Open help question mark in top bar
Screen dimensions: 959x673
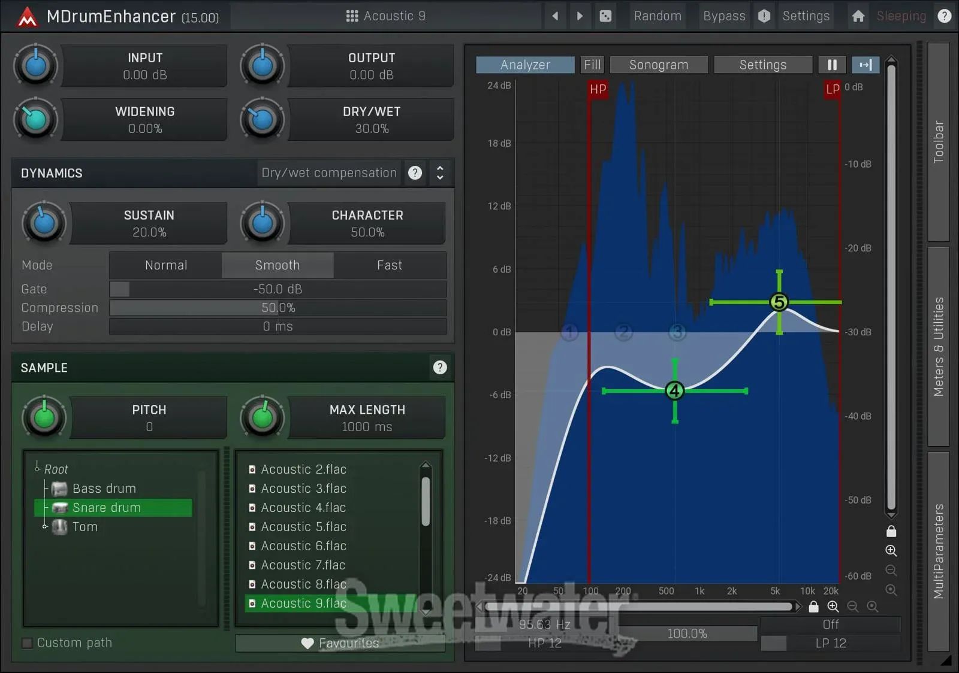pyautogui.click(x=945, y=16)
